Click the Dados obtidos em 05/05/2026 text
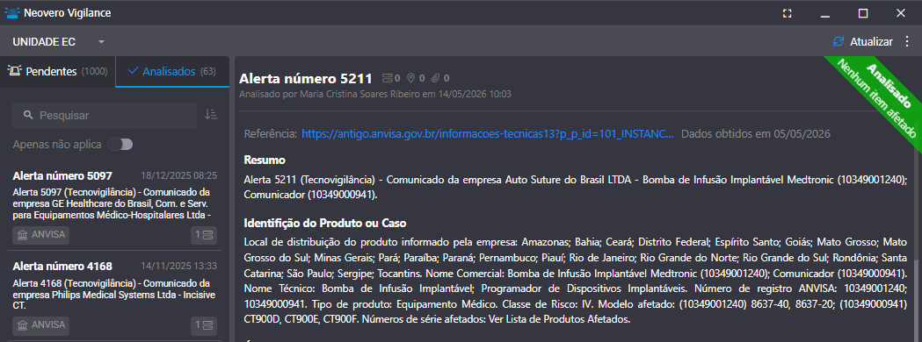The width and height of the screenshot is (922, 342). [756, 134]
